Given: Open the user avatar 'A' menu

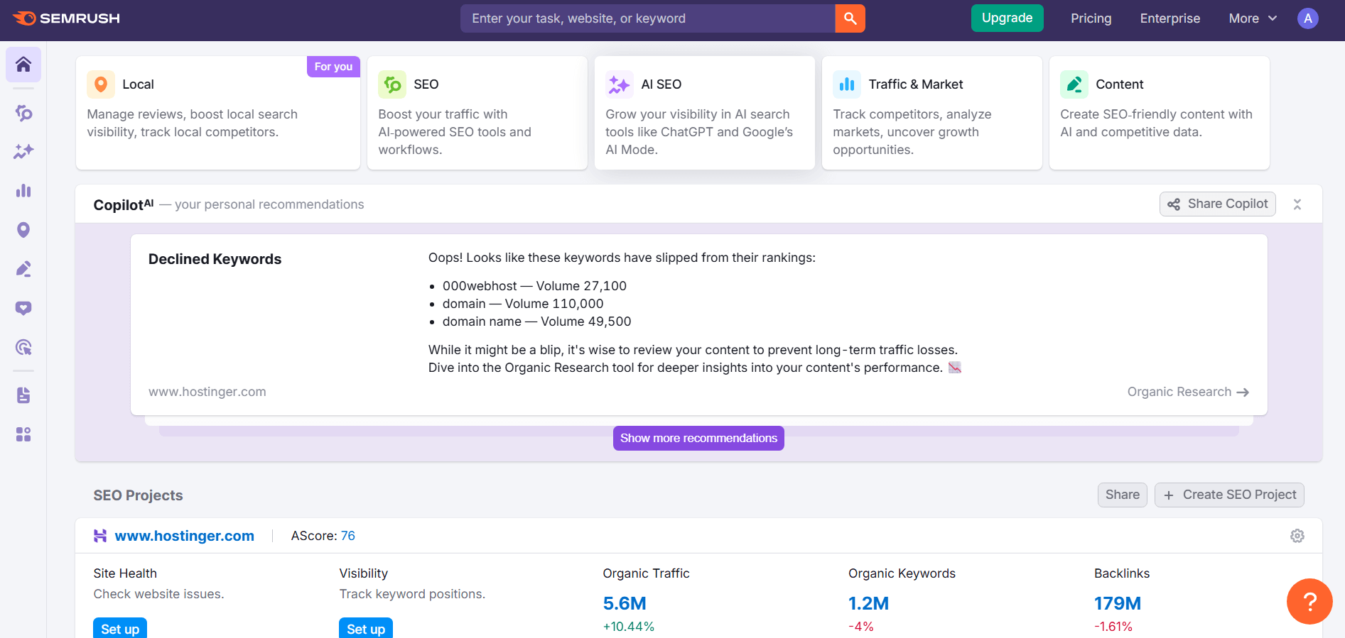Looking at the screenshot, I should tap(1308, 18).
